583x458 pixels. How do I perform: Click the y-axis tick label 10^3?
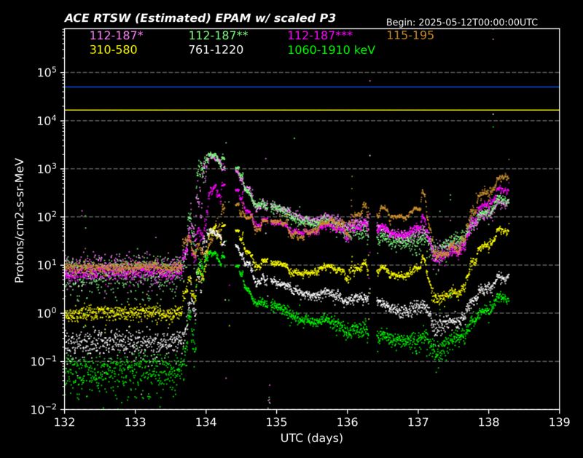pos(47,168)
